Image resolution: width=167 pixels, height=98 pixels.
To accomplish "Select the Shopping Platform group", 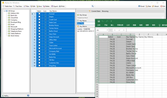I will click(x=17, y=29).
